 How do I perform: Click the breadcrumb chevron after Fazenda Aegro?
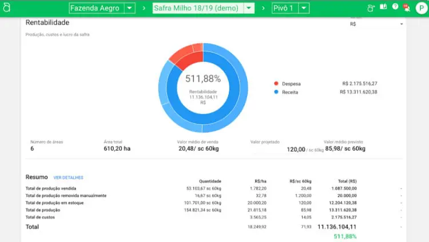click(144, 8)
